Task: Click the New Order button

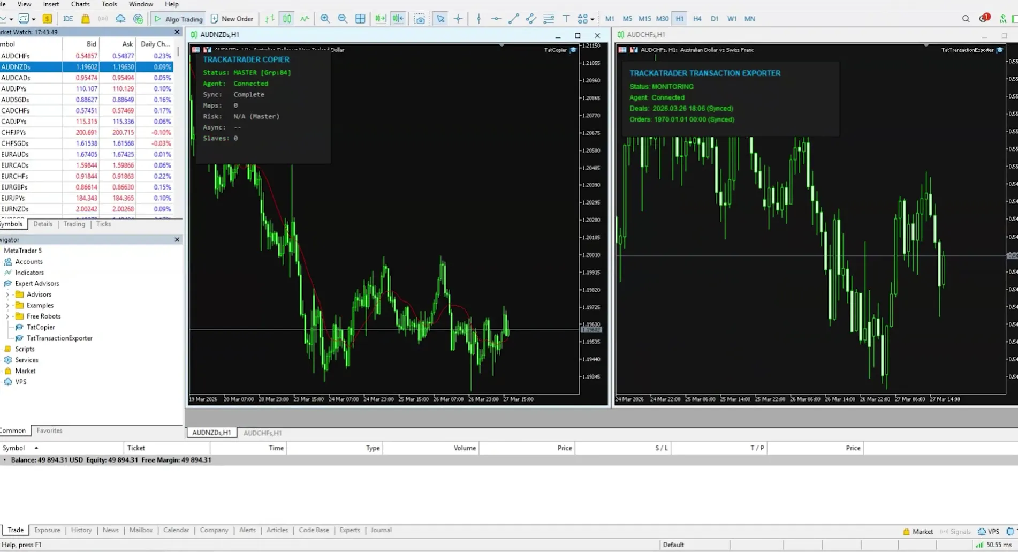Action: (x=232, y=19)
